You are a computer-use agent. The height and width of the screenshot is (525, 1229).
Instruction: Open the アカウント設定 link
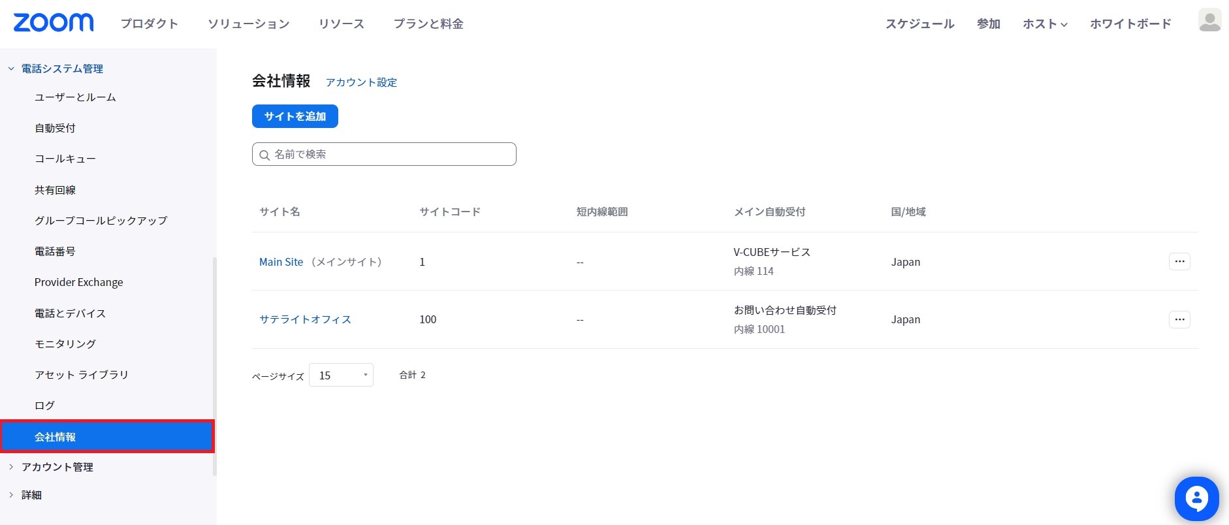[361, 82]
